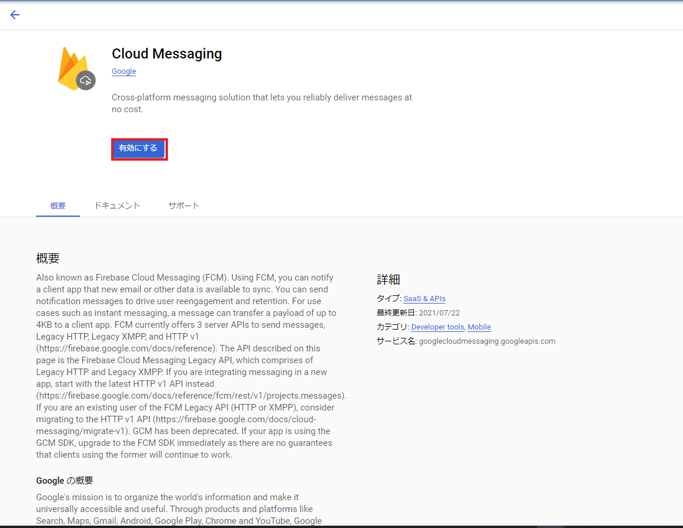Click the Cloud Messaging title text
This screenshot has height=528, width=683.
167,54
